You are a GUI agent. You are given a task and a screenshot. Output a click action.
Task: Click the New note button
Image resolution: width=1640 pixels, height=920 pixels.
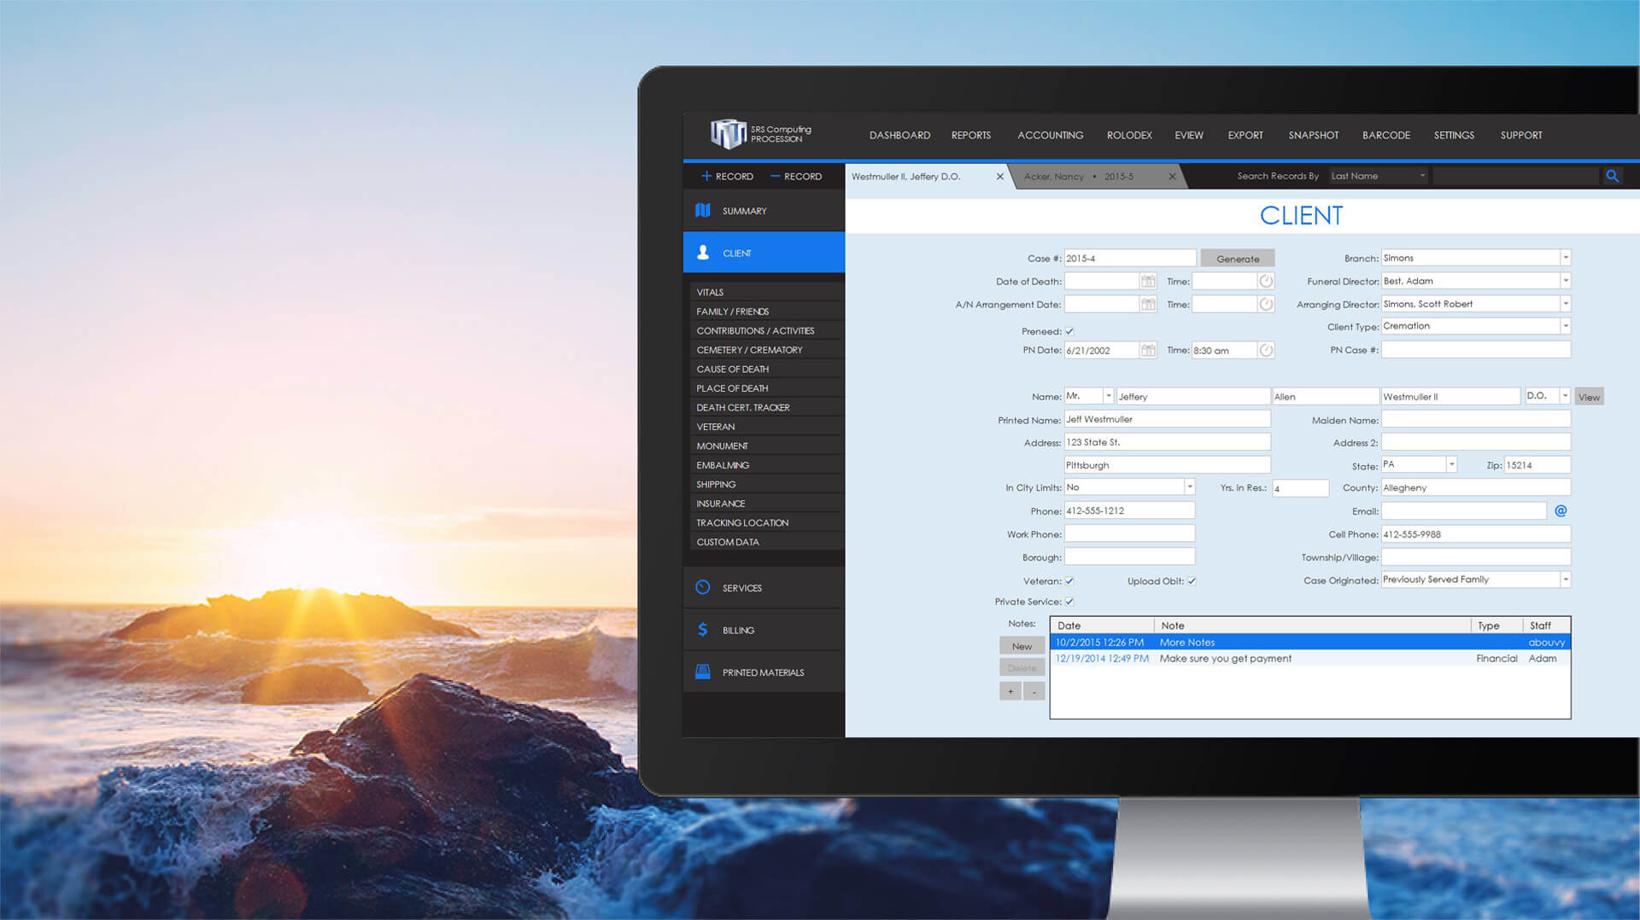click(1022, 646)
